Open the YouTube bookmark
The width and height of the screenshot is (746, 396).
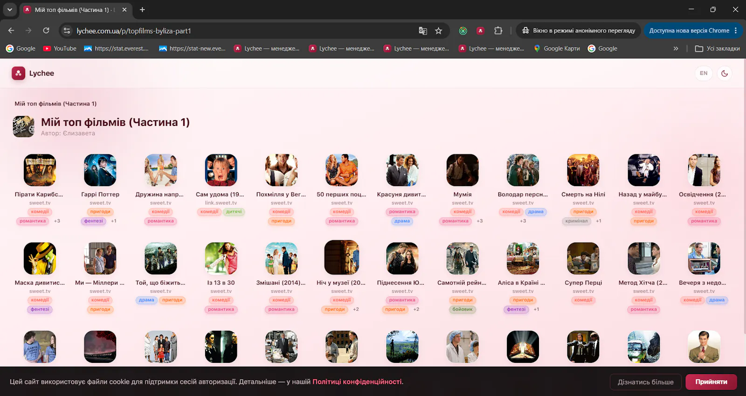(60, 49)
